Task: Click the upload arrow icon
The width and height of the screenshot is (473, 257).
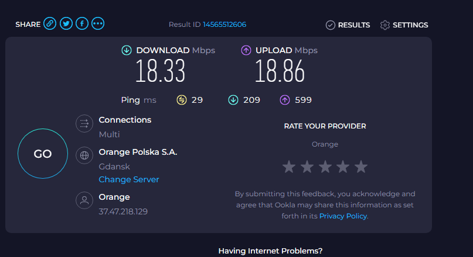Action: pos(246,50)
